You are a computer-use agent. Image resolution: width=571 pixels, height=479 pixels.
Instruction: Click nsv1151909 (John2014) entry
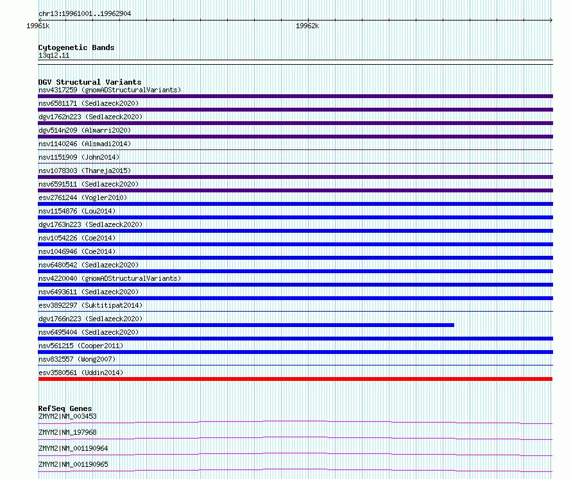pyautogui.click(x=79, y=157)
